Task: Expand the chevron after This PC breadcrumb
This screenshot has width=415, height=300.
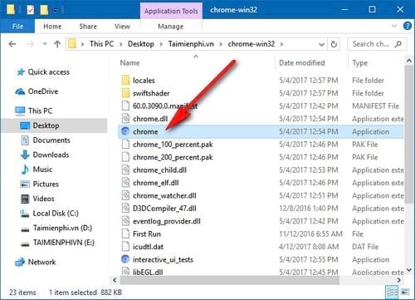Action: coord(121,44)
